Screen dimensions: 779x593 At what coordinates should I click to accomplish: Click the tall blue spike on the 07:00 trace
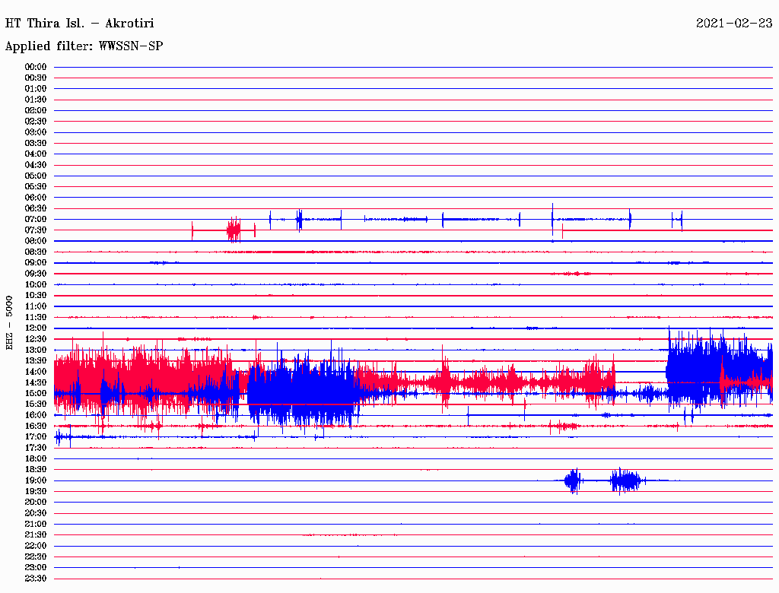(552, 219)
